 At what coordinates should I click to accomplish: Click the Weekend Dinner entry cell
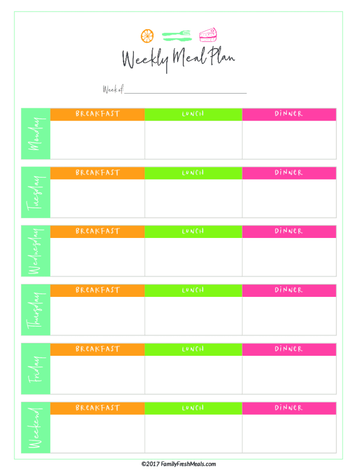tap(289, 434)
